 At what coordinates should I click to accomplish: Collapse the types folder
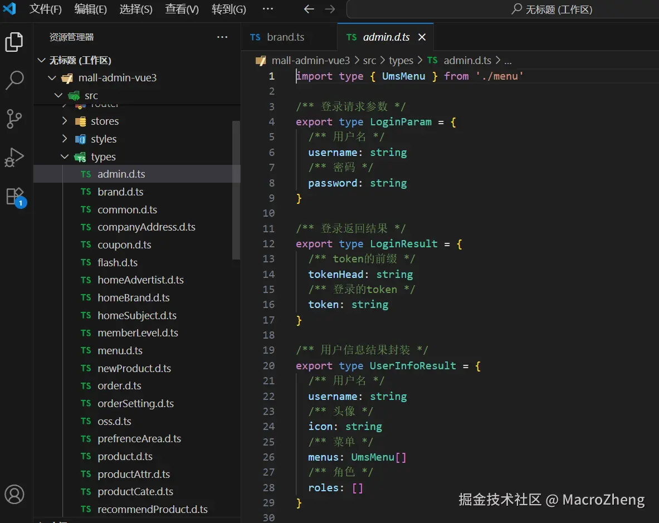click(64, 157)
